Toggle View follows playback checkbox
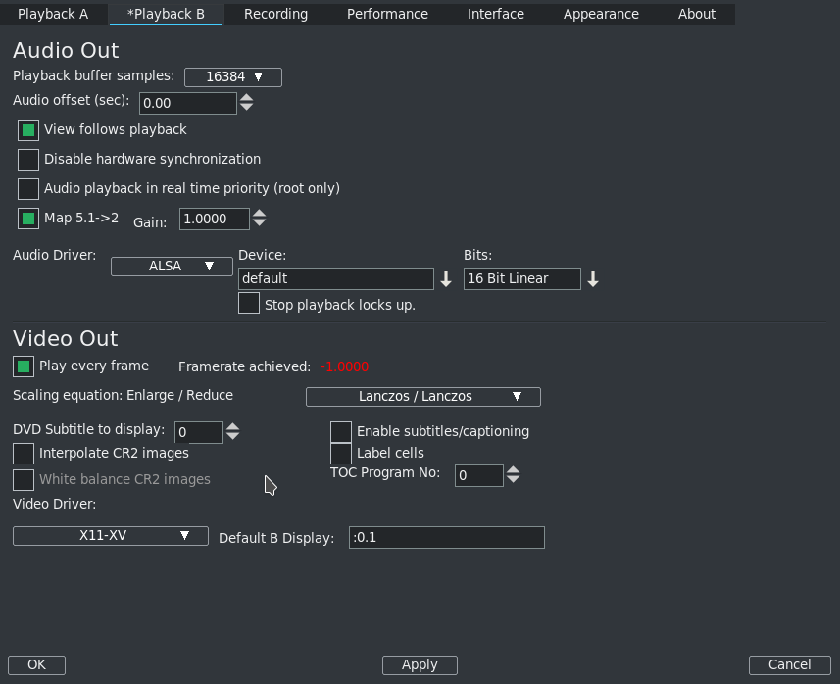Image resolution: width=840 pixels, height=684 pixels. tap(28, 130)
